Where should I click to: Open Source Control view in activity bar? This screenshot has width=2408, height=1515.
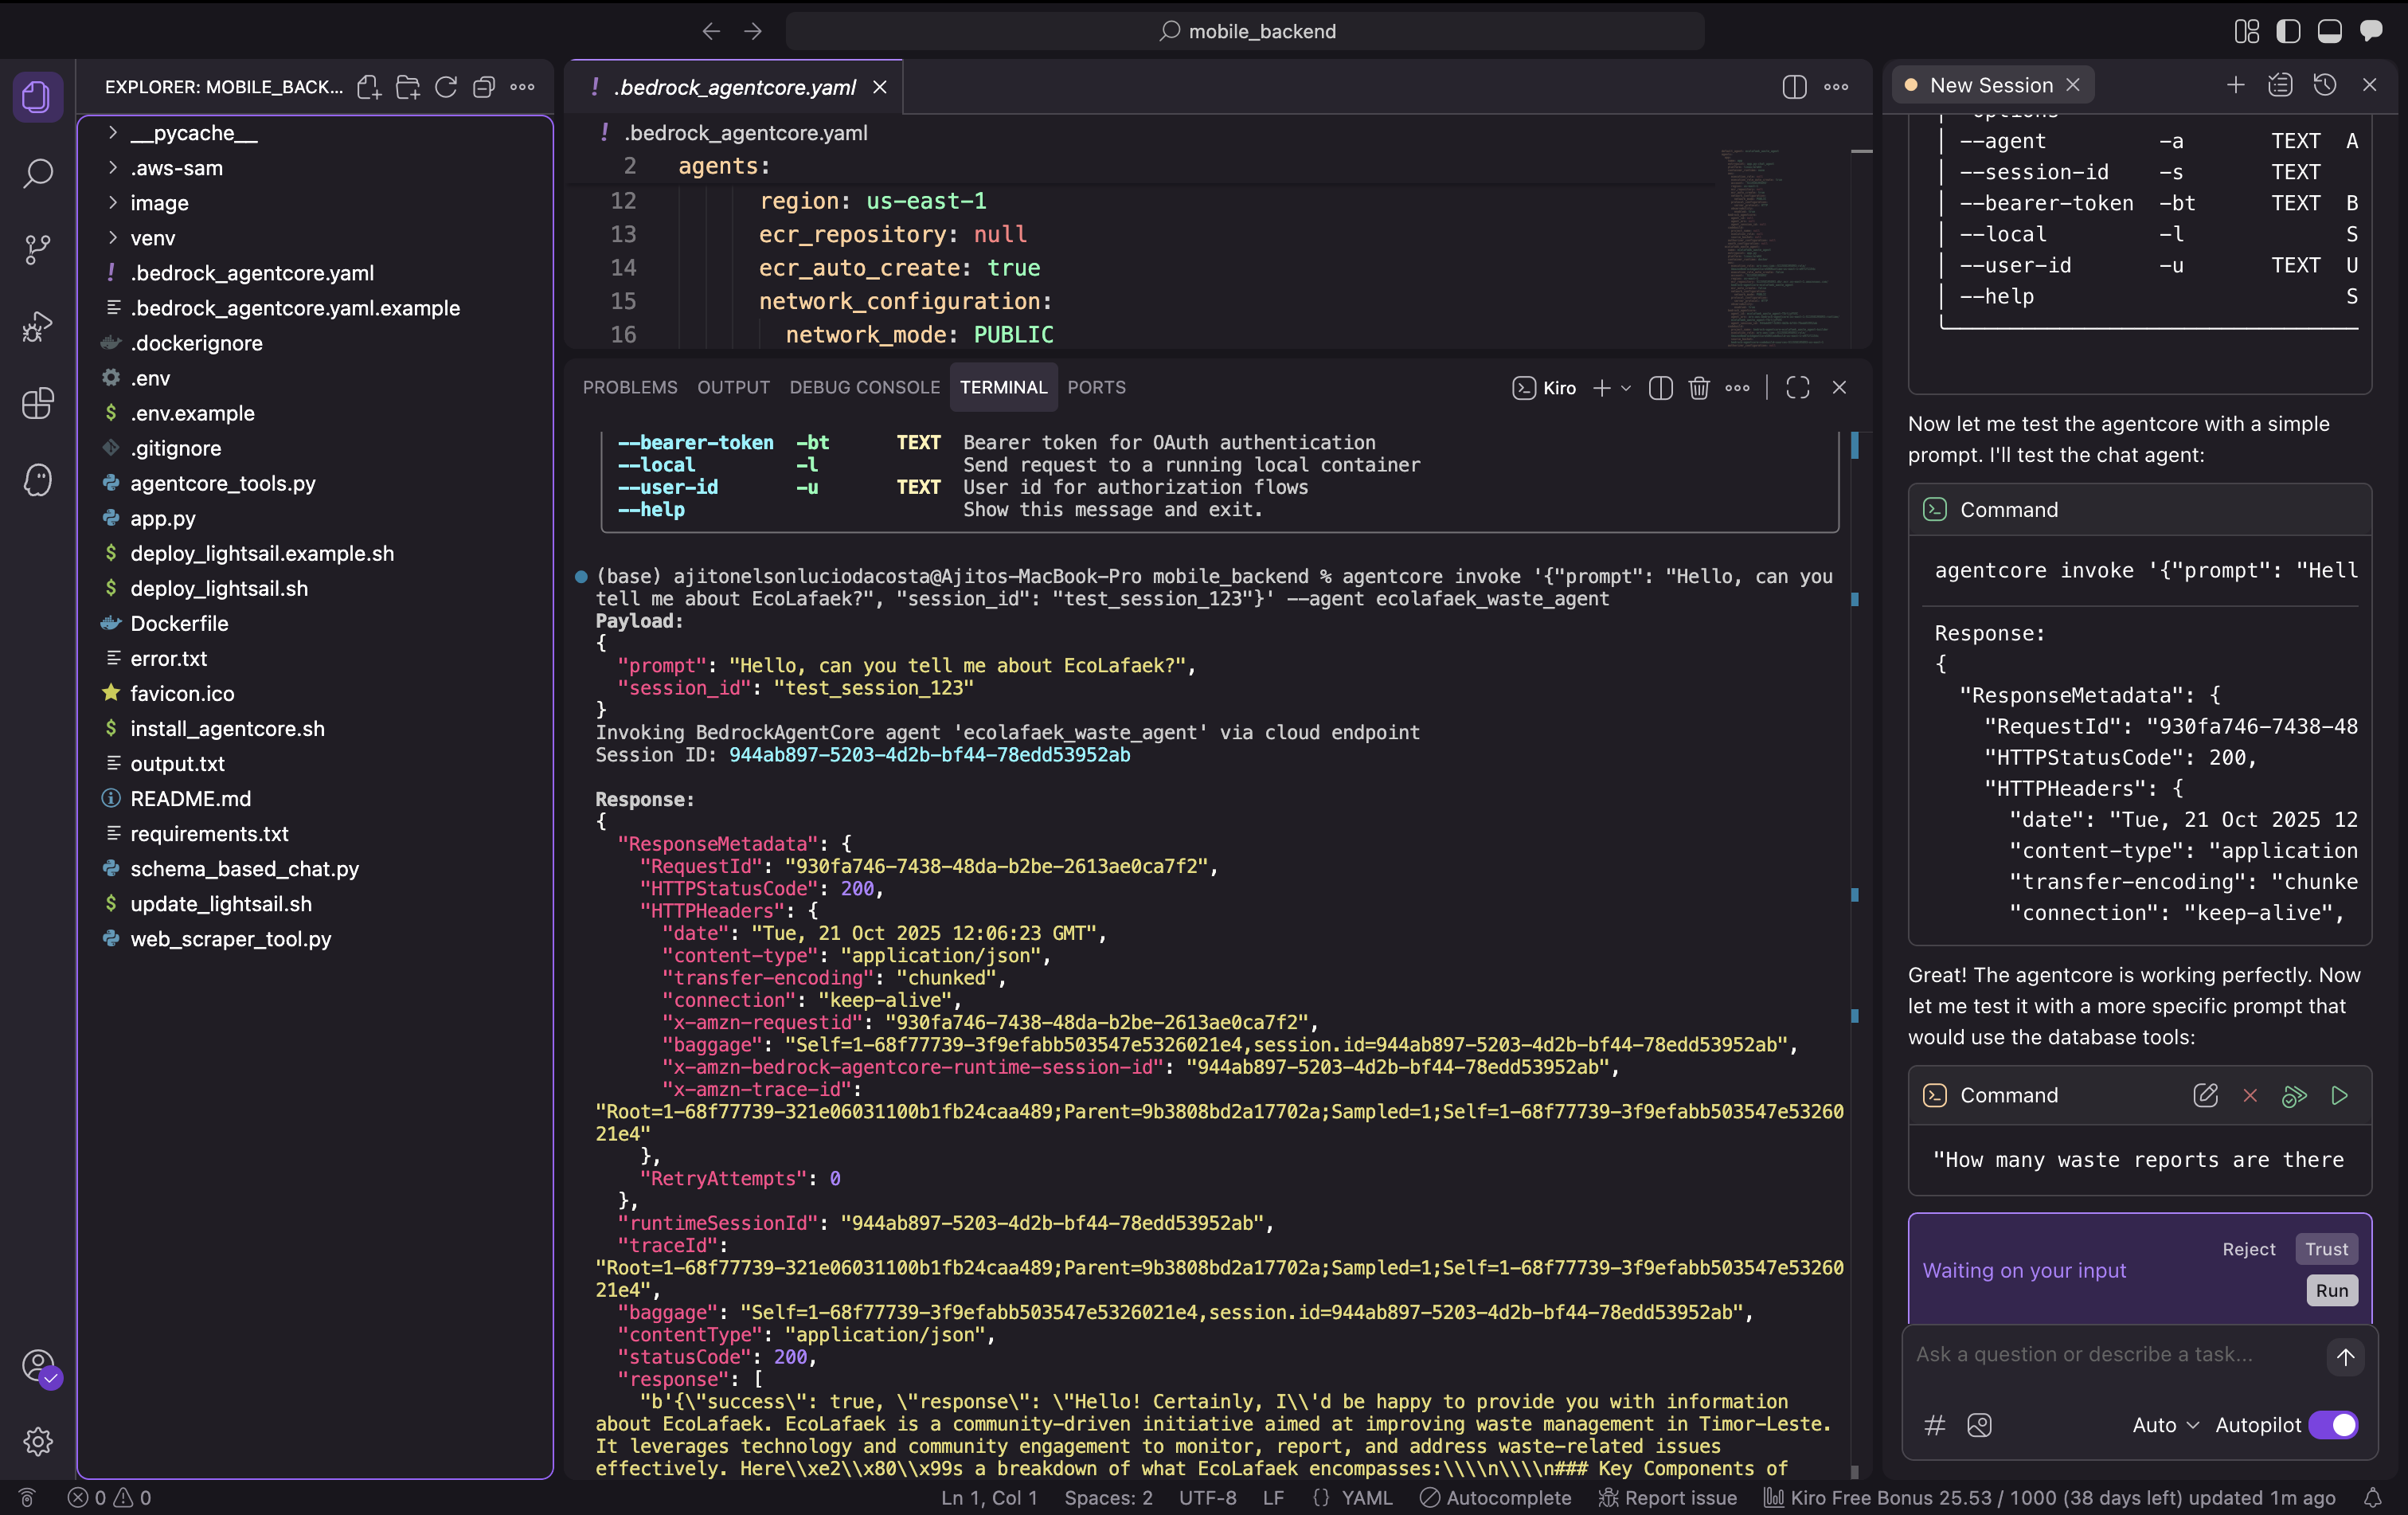pos(37,249)
